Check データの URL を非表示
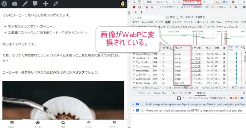 [178, 17]
